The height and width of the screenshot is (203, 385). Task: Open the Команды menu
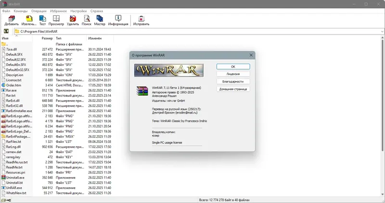tap(21, 11)
